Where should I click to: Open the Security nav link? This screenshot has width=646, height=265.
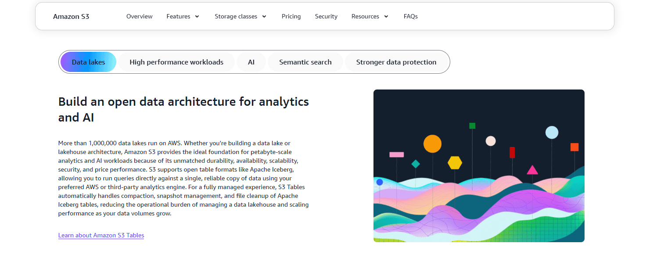[x=326, y=16]
